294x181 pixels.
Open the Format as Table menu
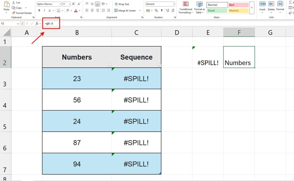tap(199, 8)
